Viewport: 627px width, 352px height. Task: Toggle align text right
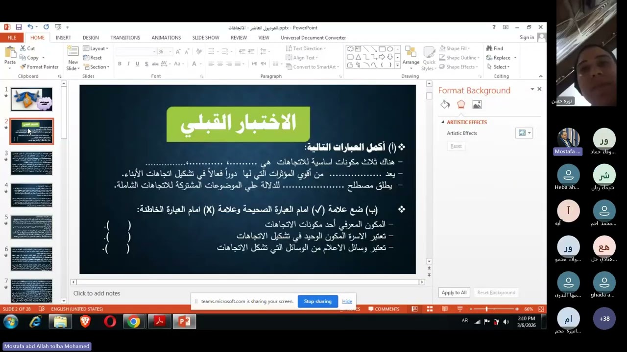(229, 64)
